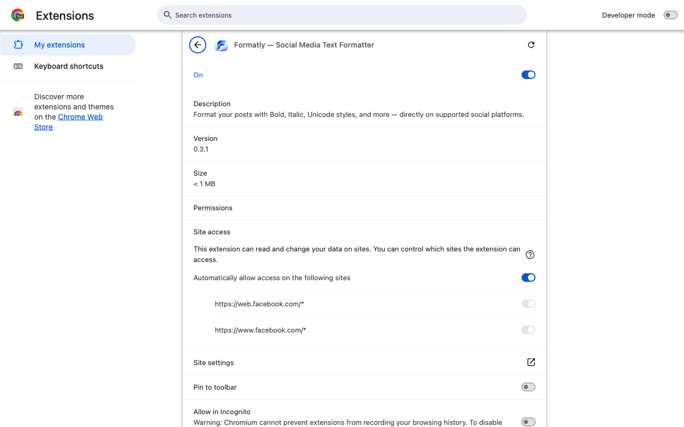Screen dimensions: 684x427
Task: Toggle access for web.facebook.com
Action: (x=528, y=304)
